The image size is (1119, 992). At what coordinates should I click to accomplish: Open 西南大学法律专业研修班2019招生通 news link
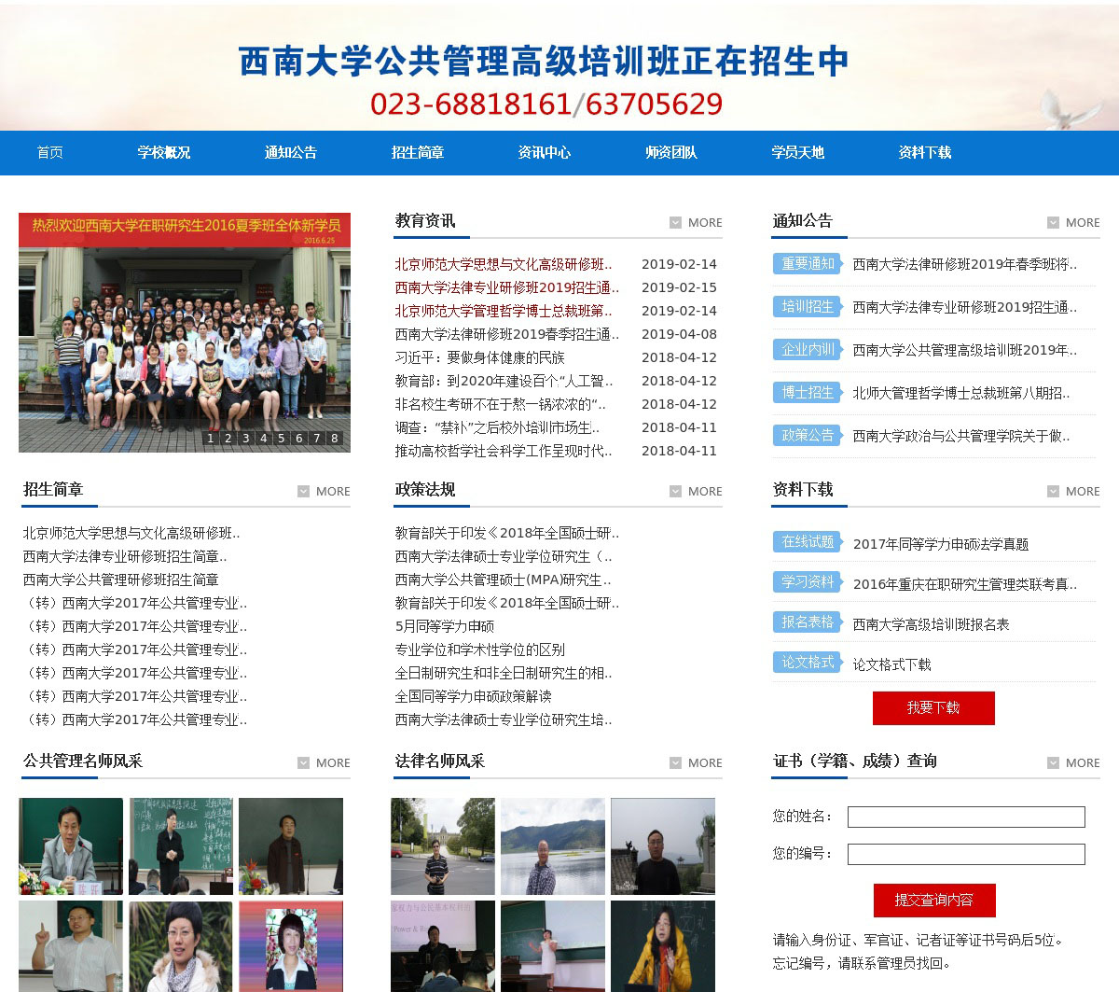click(x=506, y=287)
